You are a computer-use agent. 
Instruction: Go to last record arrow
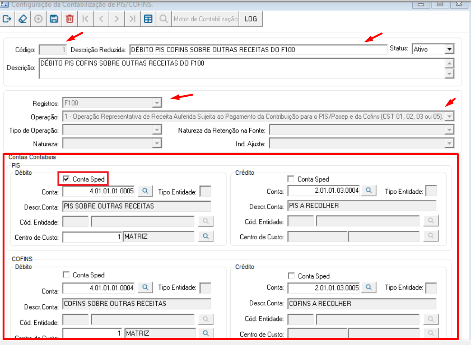[x=132, y=19]
